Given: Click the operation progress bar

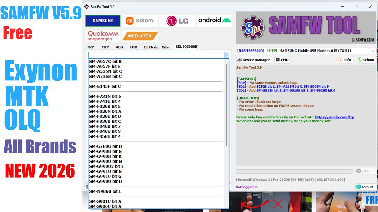Looking at the screenshot, I should 294,171.
